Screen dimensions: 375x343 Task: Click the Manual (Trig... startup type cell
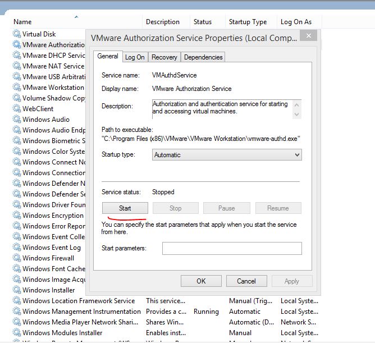(250, 301)
